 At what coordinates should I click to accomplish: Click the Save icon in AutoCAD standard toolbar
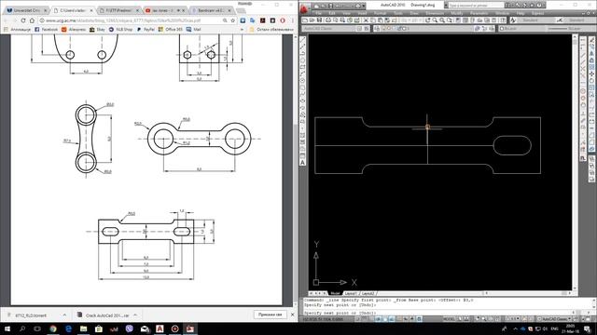pos(319,20)
